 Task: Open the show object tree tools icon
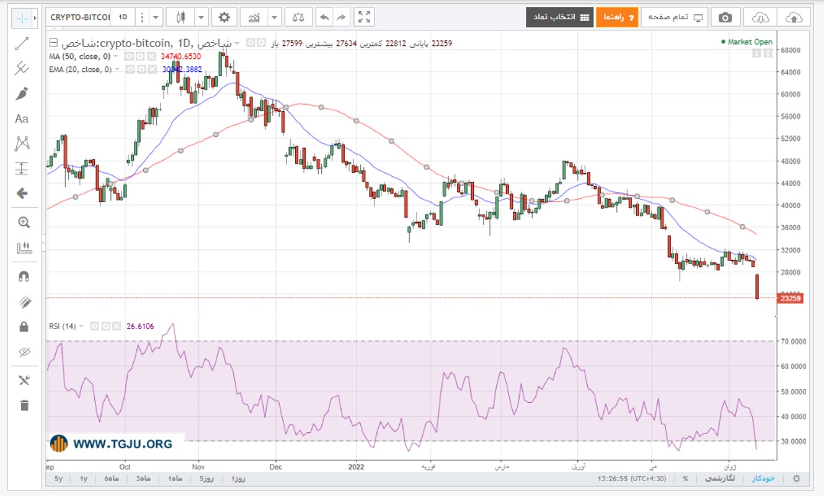click(x=24, y=380)
